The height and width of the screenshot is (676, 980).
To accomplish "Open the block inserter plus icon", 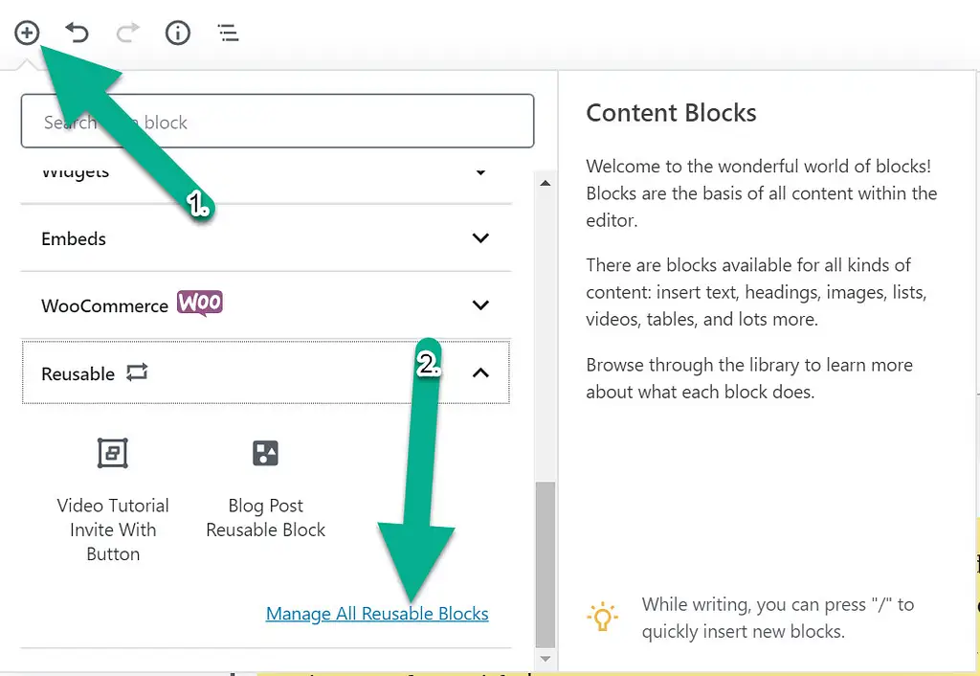I will tap(26, 33).
